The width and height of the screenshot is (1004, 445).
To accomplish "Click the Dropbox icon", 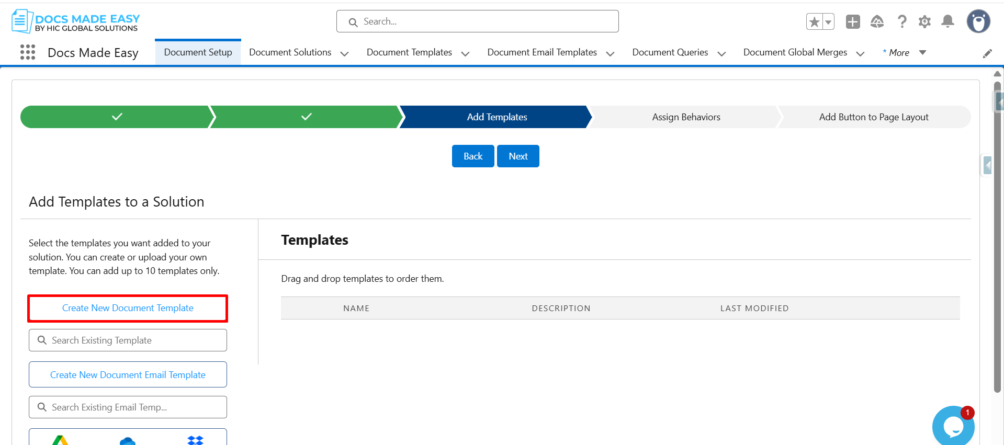I will 195,440.
